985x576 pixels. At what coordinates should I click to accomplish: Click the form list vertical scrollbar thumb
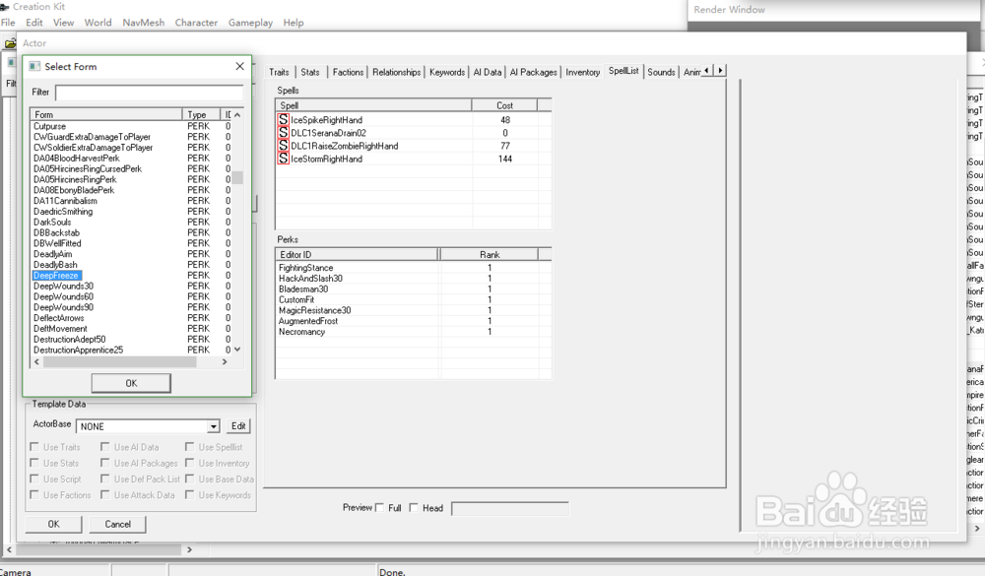pos(236,178)
